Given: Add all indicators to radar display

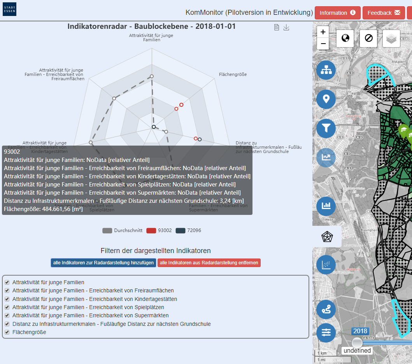Looking at the screenshot, I should pyautogui.click(x=103, y=263).
